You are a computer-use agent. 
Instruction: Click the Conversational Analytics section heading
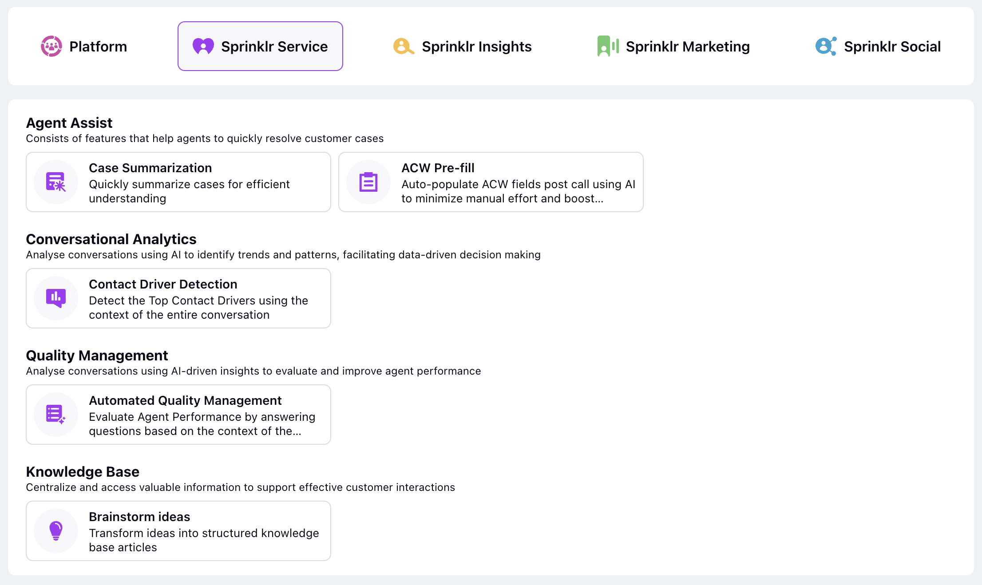(111, 239)
